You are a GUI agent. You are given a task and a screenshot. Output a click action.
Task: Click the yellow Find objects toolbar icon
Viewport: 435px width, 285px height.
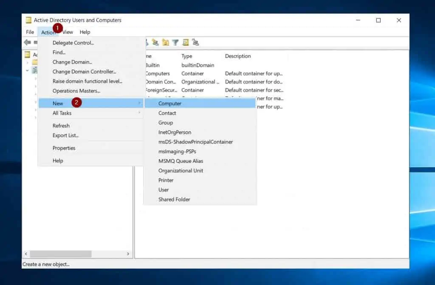[186, 42]
